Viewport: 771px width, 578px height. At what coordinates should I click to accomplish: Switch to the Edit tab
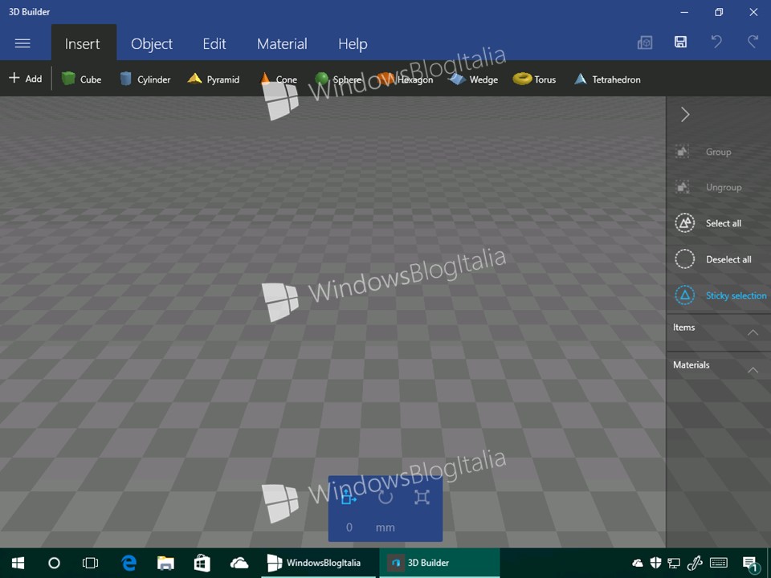214,43
